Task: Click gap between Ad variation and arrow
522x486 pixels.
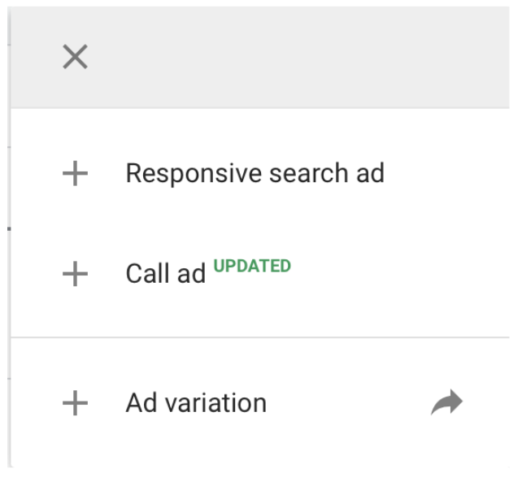Action: click(350, 403)
